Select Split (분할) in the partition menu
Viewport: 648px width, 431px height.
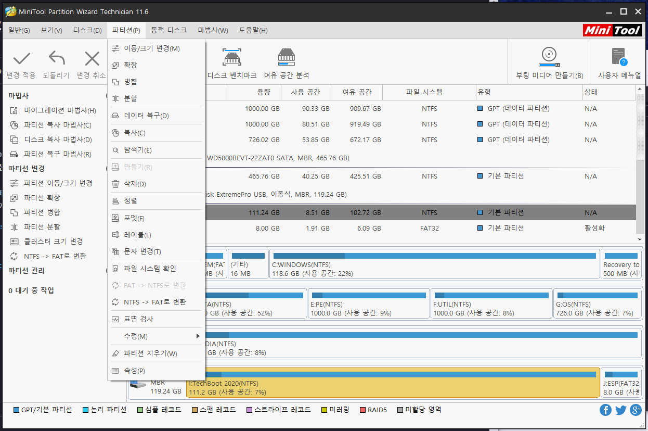(157, 98)
